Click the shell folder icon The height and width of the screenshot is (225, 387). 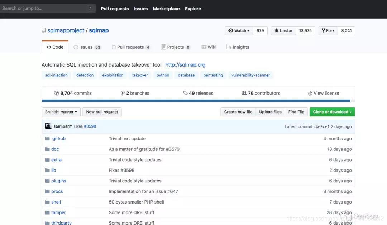click(47, 202)
